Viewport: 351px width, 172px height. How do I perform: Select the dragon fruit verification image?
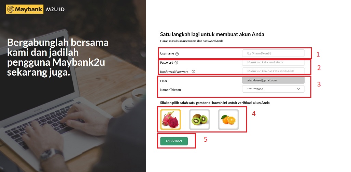coord(171,120)
